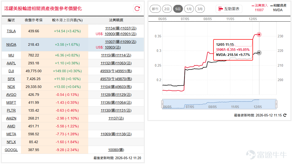Open the DJI index link
The height and width of the screenshot is (164, 292).
(11, 71)
